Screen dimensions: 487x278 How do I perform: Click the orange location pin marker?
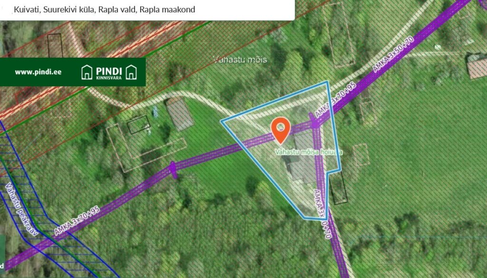(x=281, y=130)
